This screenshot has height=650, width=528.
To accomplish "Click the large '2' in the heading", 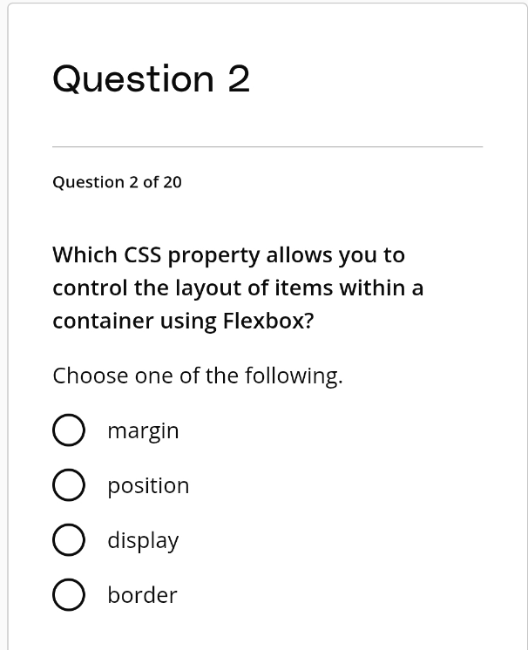I will (x=239, y=78).
